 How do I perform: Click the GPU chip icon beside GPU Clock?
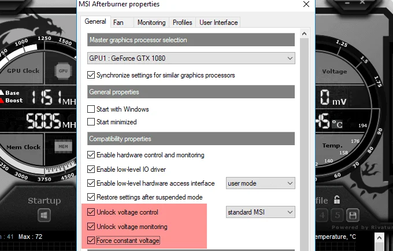click(x=63, y=72)
